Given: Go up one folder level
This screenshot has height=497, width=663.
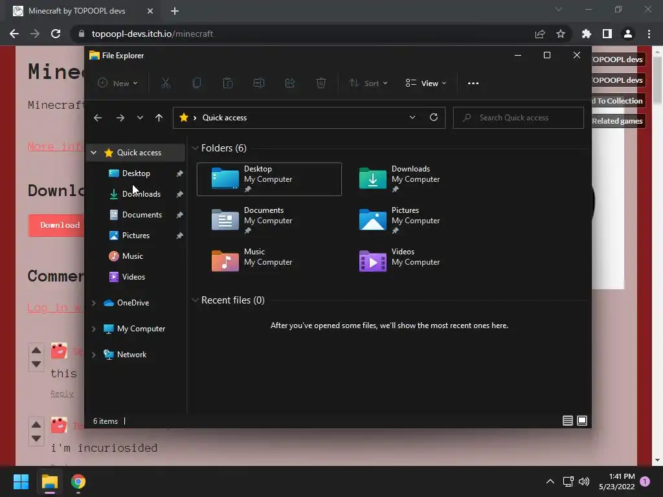Looking at the screenshot, I should click(x=159, y=118).
